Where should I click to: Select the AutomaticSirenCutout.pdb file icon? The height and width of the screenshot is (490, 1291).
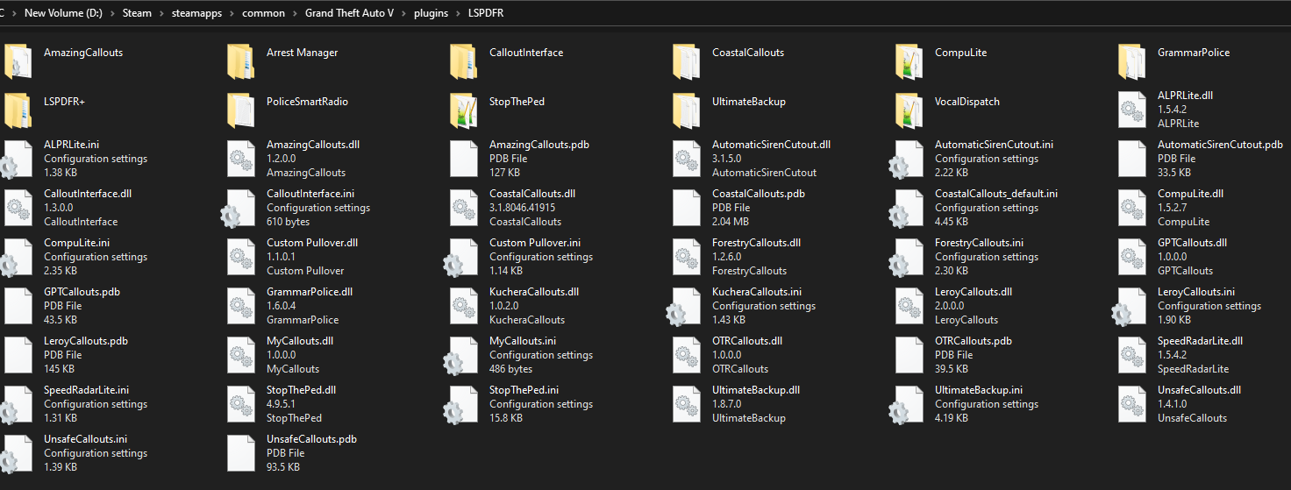(x=1131, y=159)
